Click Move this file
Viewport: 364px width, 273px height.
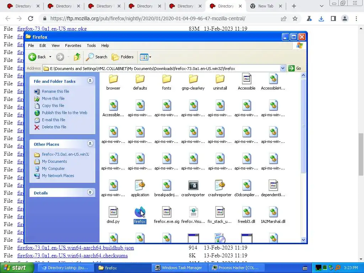[53, 98]
